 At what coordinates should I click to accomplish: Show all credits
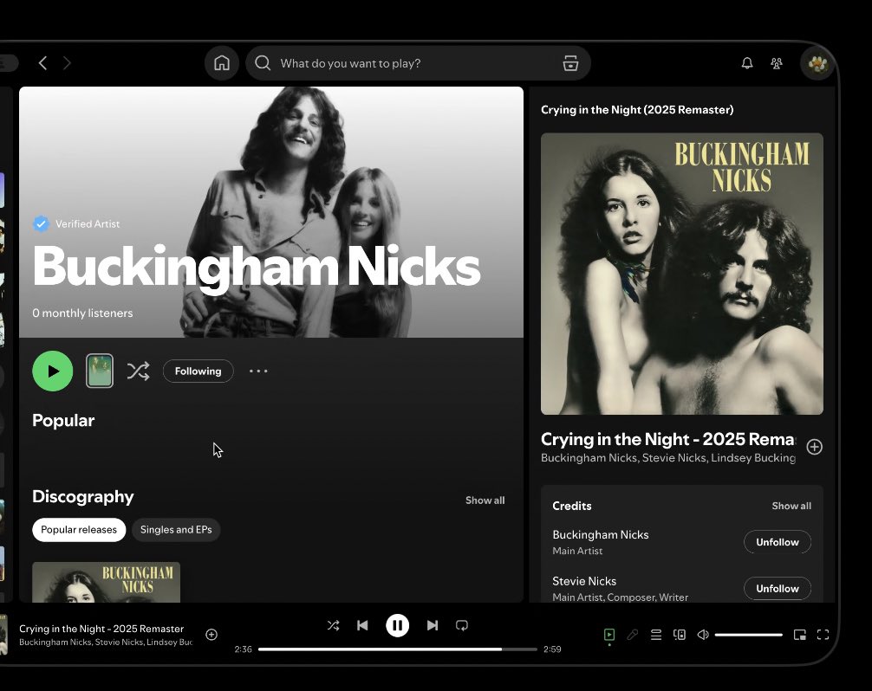pos(791,506)
